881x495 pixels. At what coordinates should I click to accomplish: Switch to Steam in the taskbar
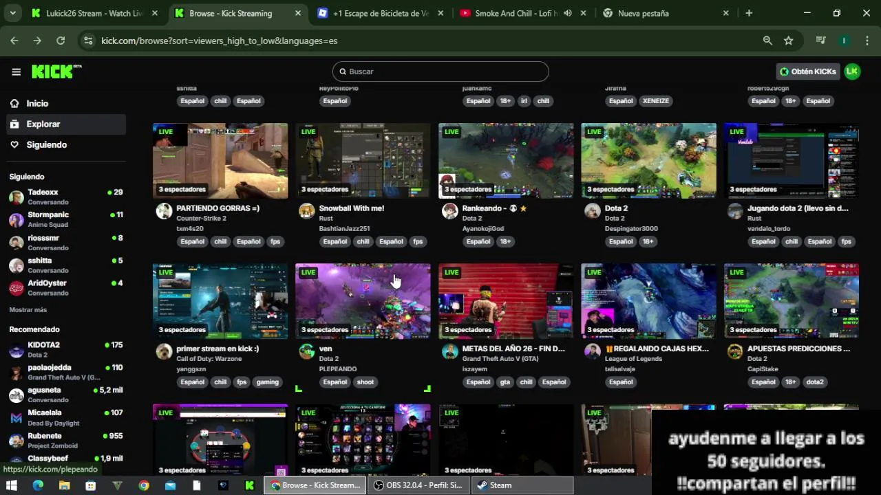point(522,485)
